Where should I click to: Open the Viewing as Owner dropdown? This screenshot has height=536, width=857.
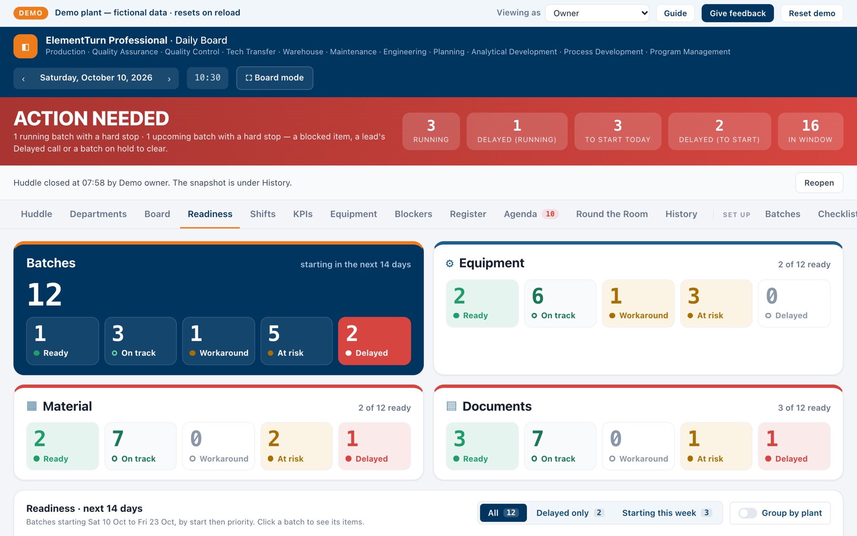click(597, 13)
